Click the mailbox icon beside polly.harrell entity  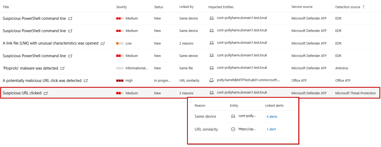(x=211, y=80)
